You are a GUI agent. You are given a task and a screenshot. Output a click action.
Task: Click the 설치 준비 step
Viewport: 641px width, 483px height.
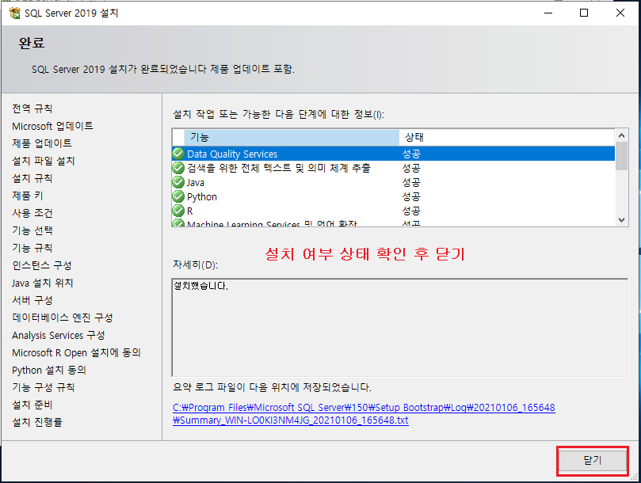click(x=32, y=405)
